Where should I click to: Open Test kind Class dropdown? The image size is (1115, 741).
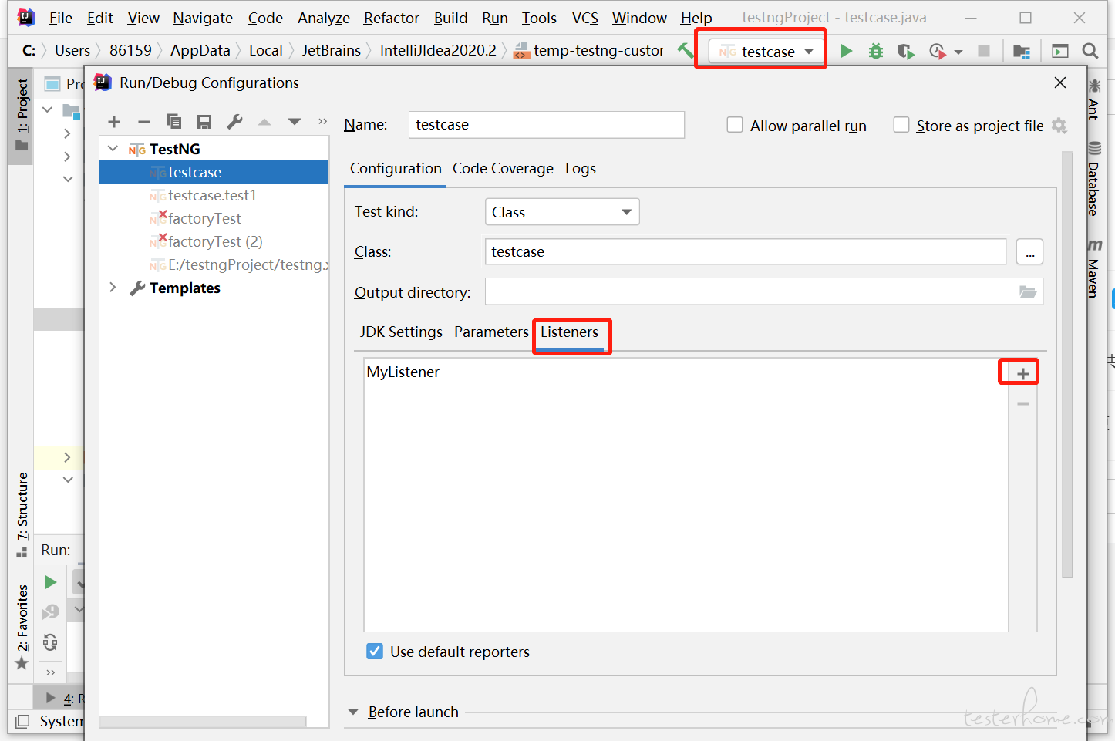click(x=562, y=212)
